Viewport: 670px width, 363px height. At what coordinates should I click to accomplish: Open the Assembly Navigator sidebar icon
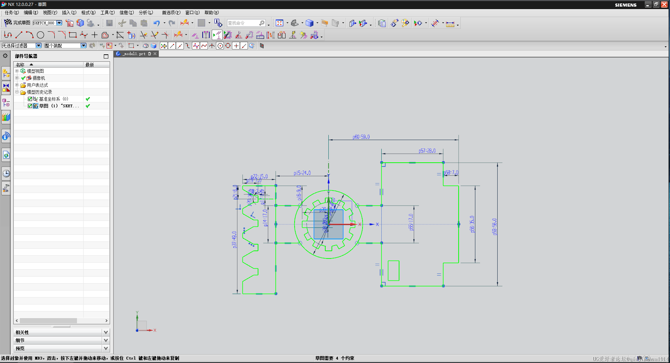click(x=6, y=74)
